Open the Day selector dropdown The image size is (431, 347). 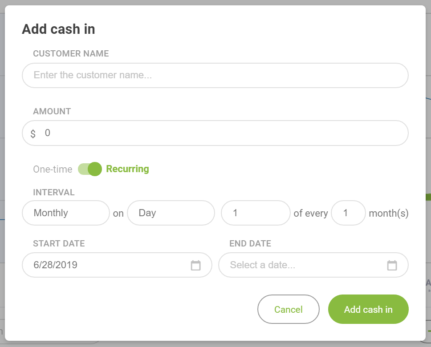[171, 213]
